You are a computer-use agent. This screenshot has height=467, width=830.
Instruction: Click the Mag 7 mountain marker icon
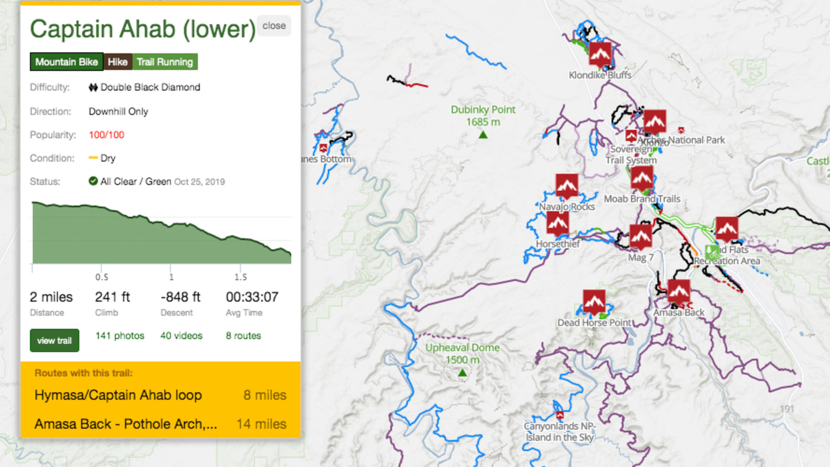(x=640, y=236)
